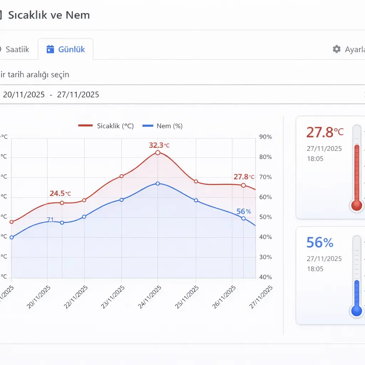Hide the Nem (%) series from the chart

tap(168, 126)
